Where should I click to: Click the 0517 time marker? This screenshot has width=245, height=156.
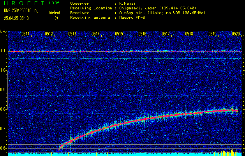pos(166,34)
